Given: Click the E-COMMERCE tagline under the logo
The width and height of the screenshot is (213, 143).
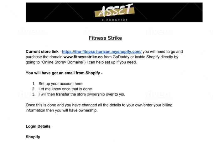Looking at the screenshot, I should point(115,20).
